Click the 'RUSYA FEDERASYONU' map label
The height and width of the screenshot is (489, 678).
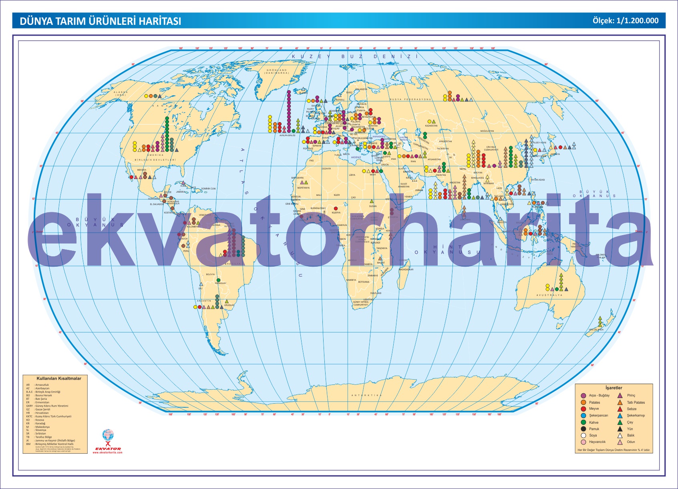pos(410,99)
